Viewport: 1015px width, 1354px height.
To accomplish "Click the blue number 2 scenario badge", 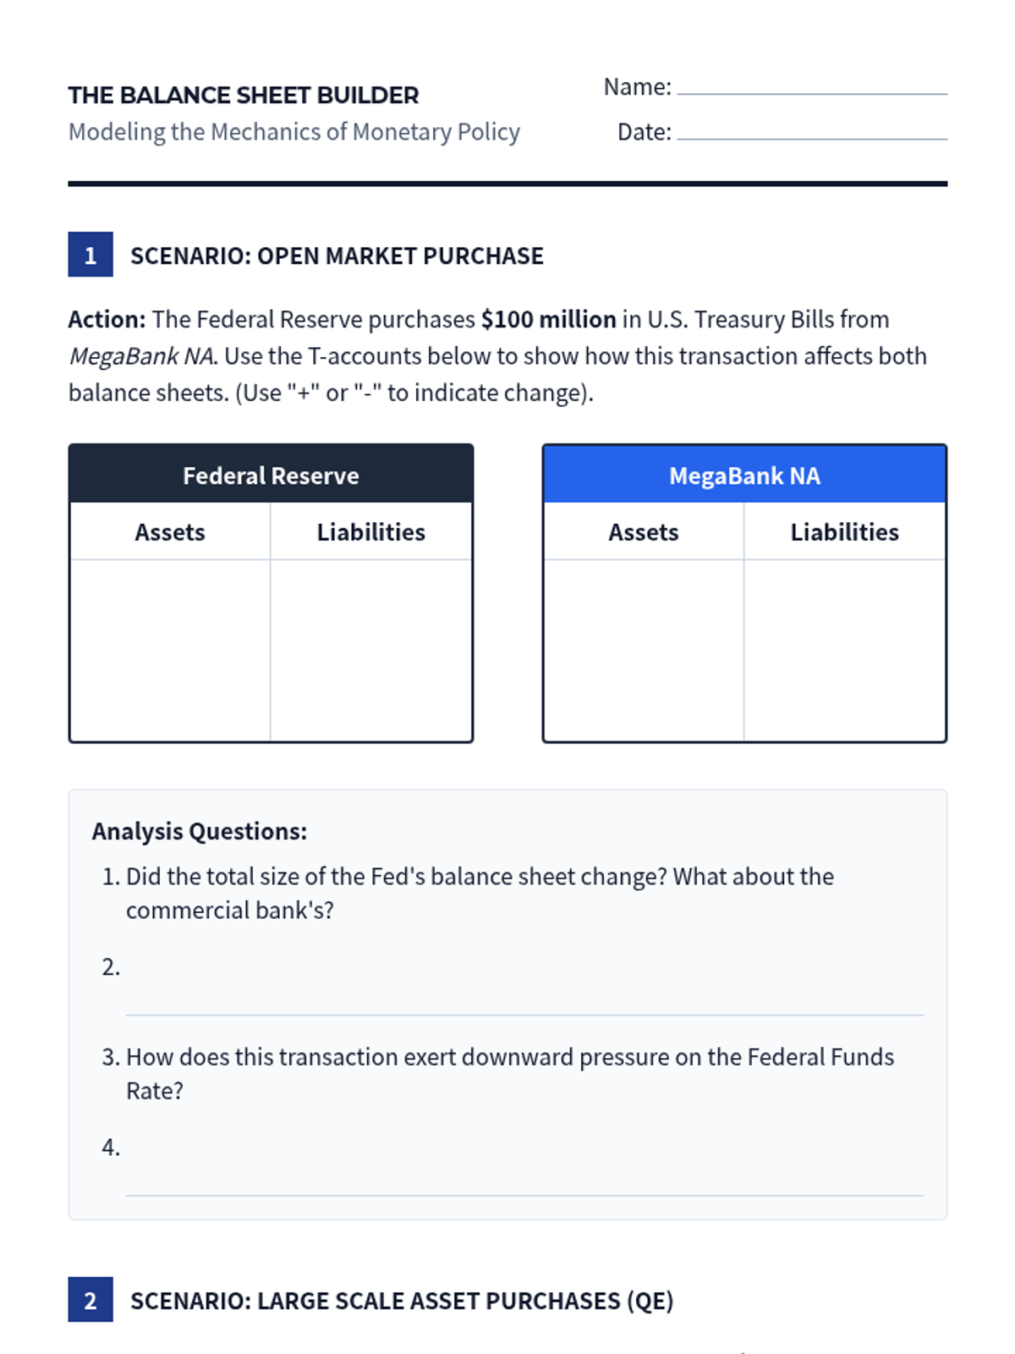I will pos(91,1299).
